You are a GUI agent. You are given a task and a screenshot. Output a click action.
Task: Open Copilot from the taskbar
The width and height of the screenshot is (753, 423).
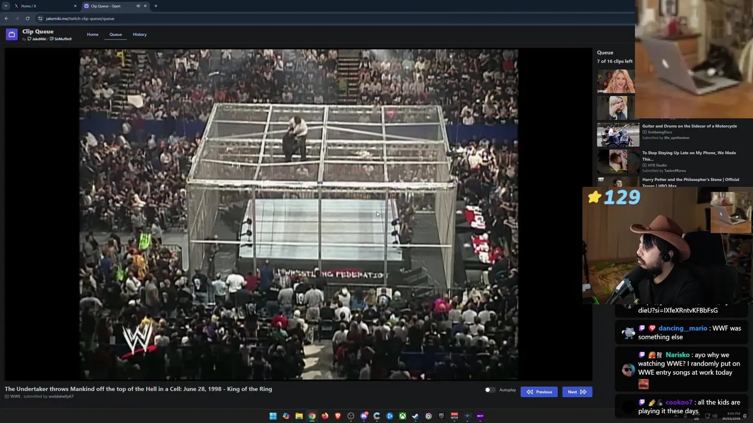pos(286,416)
